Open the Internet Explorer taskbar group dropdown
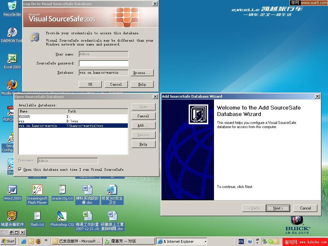This screenshot has width=328, height=246. (x=205, y=242)
